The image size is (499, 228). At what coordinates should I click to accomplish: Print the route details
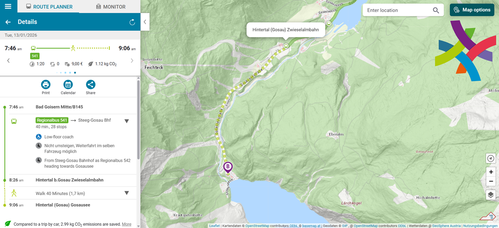click(46, 87)
